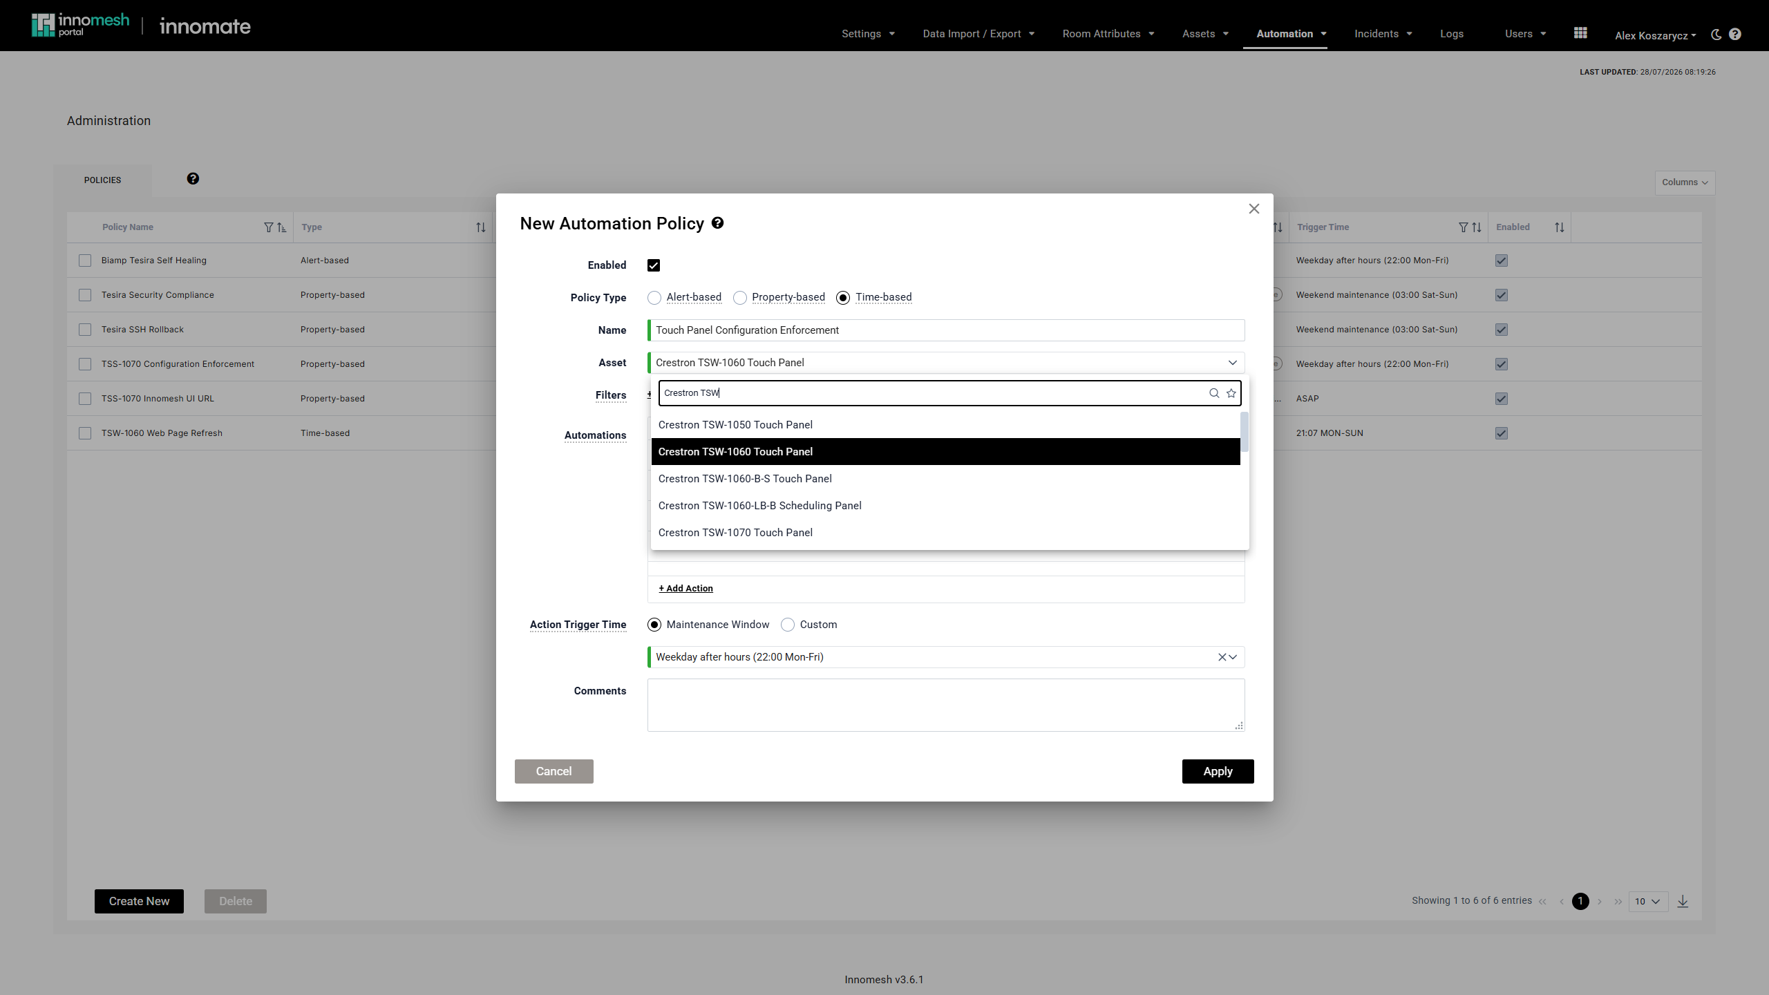
Task: Select Crestron TSW-1060-B-S Touch Panel option
Action: (x=945, y=479)
